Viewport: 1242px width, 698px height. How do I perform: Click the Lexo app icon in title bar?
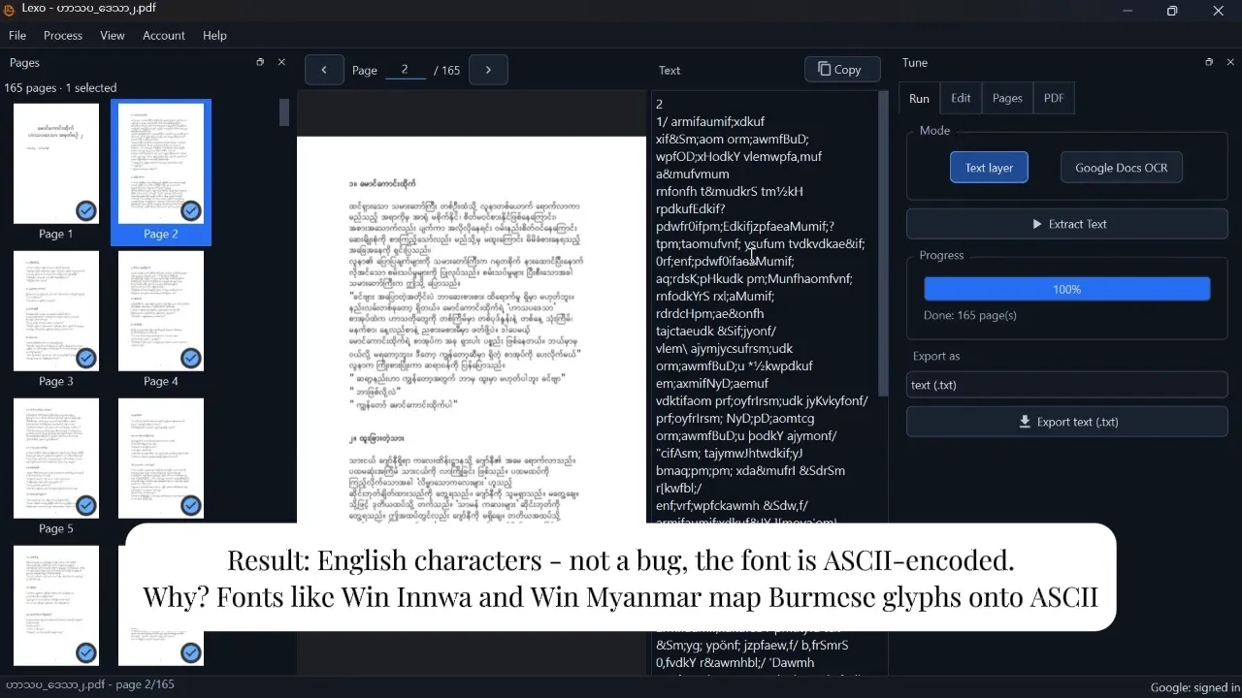[10, 10]
